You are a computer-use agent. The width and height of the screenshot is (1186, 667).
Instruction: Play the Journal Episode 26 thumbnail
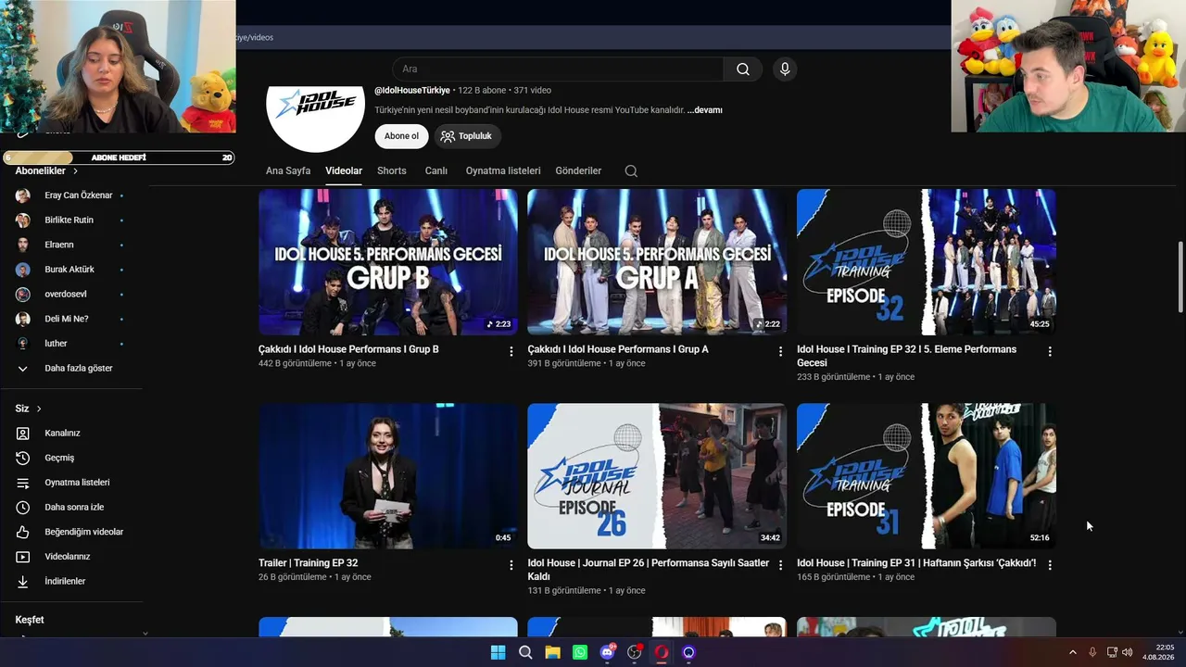657,476
